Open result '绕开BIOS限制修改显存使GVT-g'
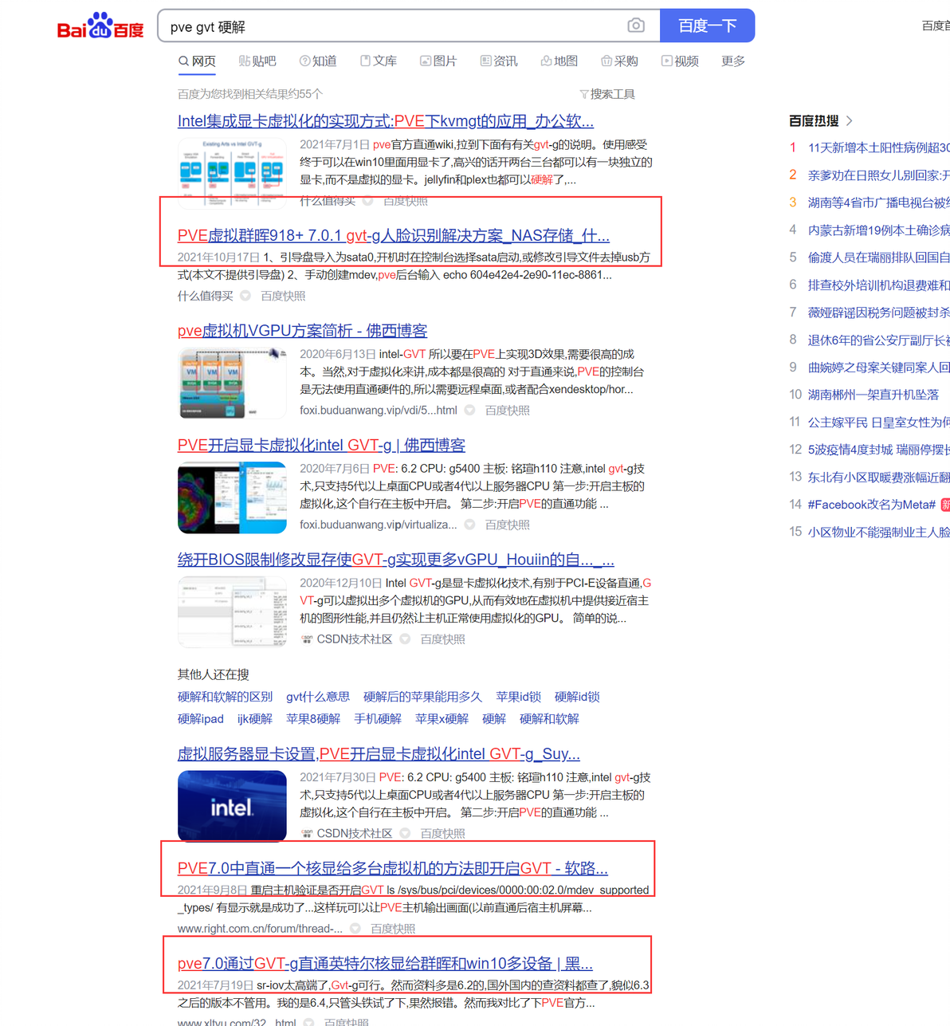Viewport: 950px width, 1026px height. pyautogui.click(x=396, y=560)
